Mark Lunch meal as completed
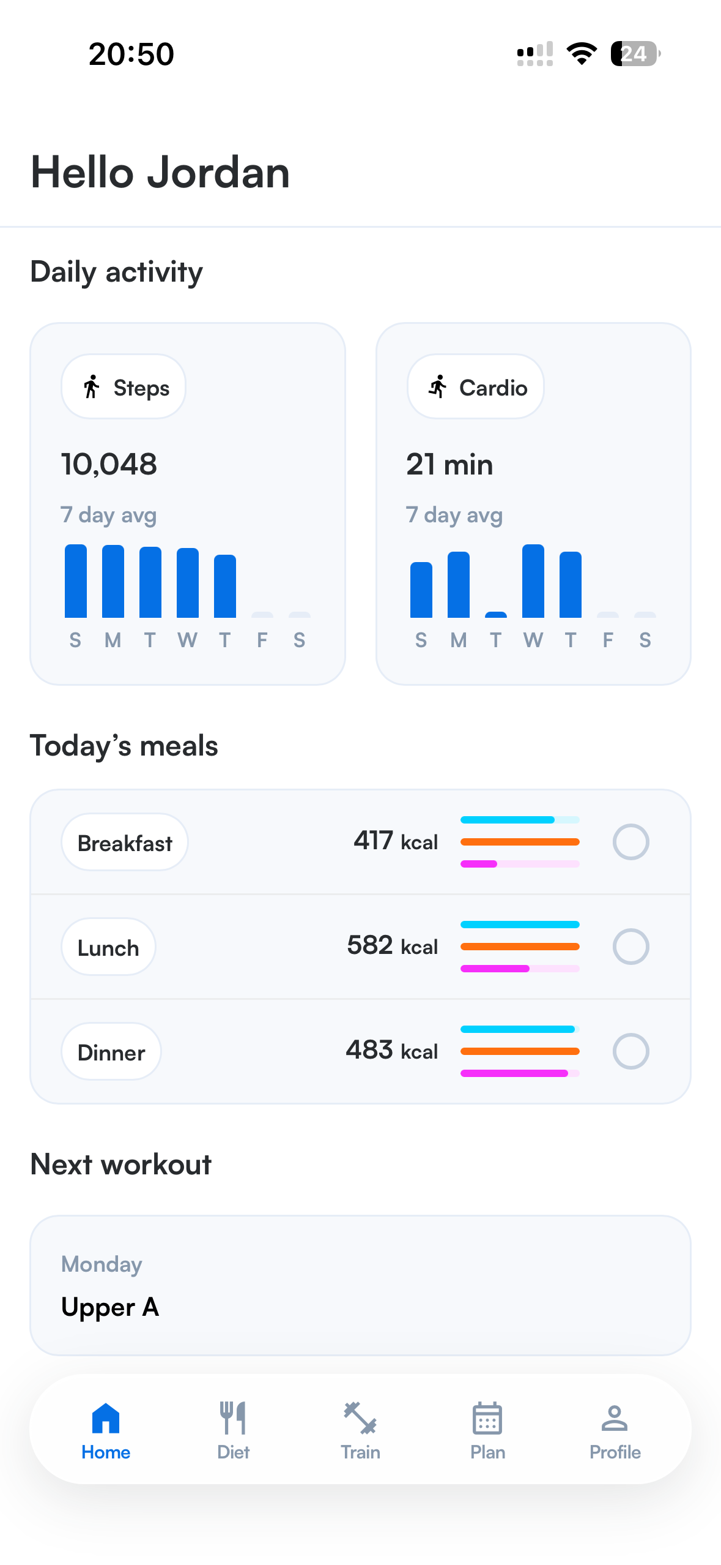 pos(630,947)
